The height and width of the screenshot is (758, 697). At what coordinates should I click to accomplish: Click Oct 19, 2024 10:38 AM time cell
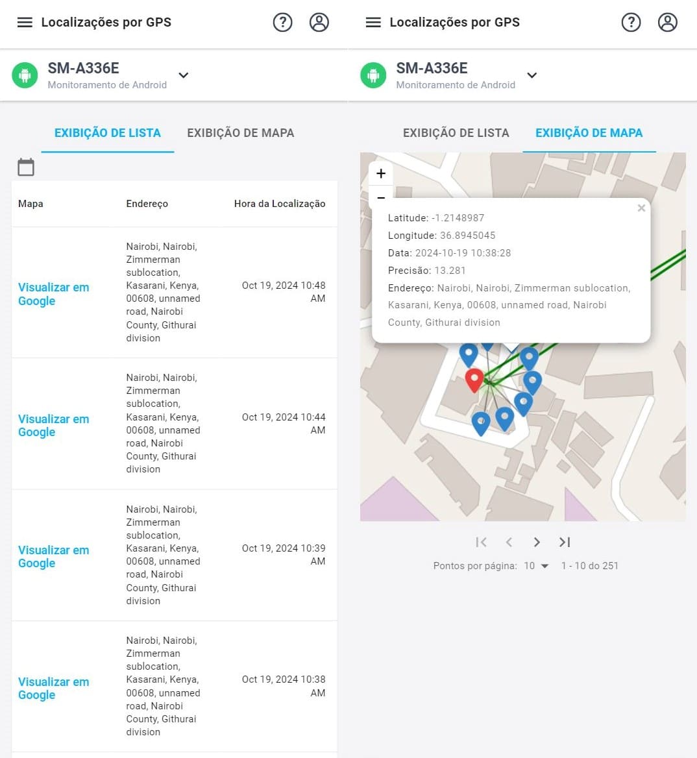(283, 686)
